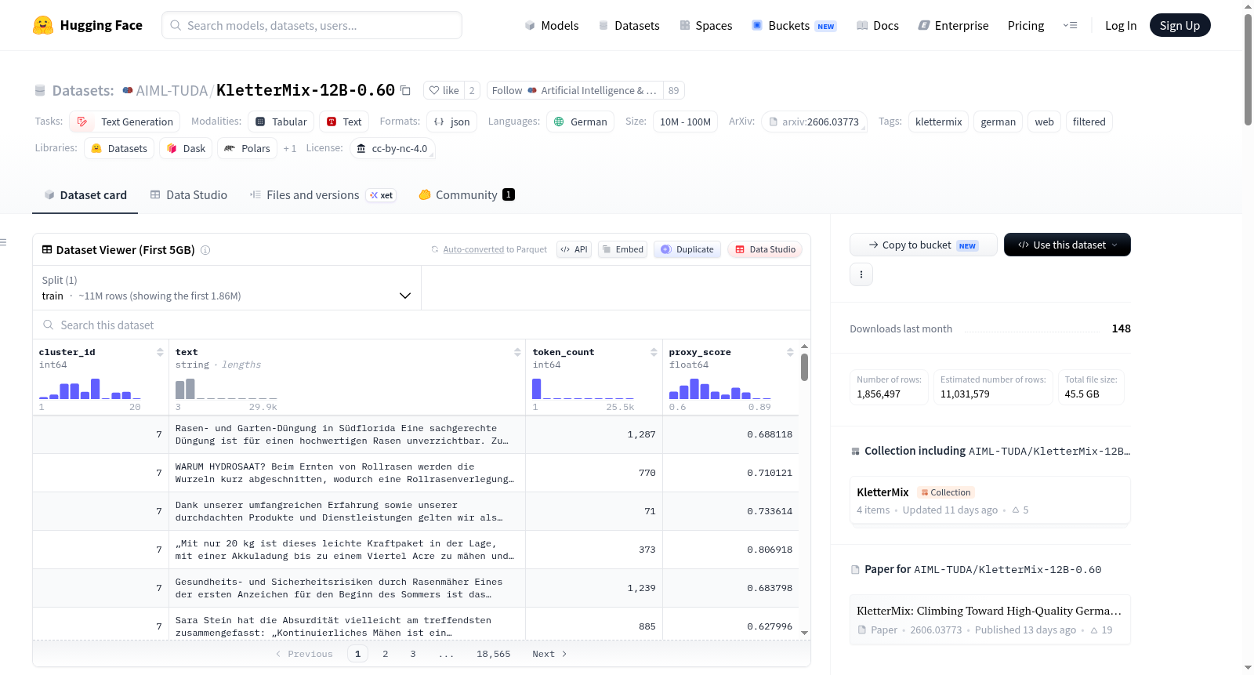Show the +1 additional libraries

290,148
